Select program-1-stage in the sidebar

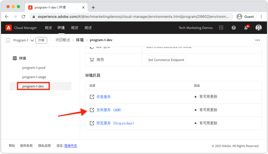(34, 77)
